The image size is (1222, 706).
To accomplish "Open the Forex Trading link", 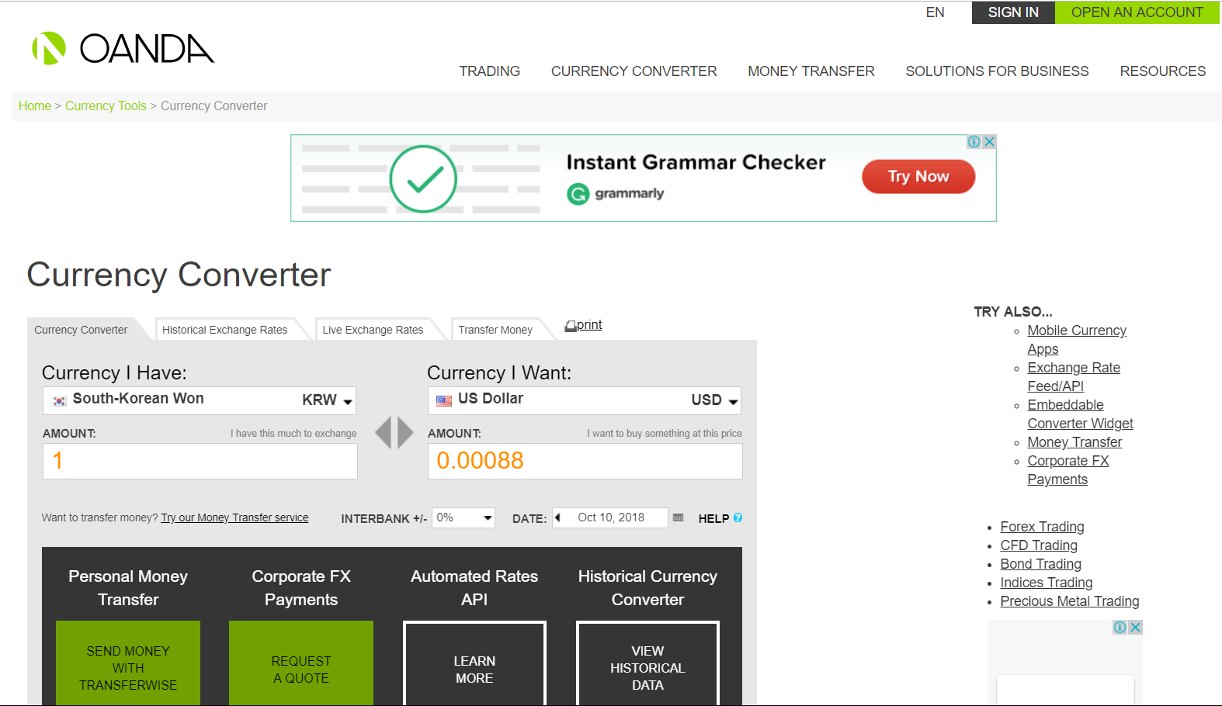I will 1042,527.
